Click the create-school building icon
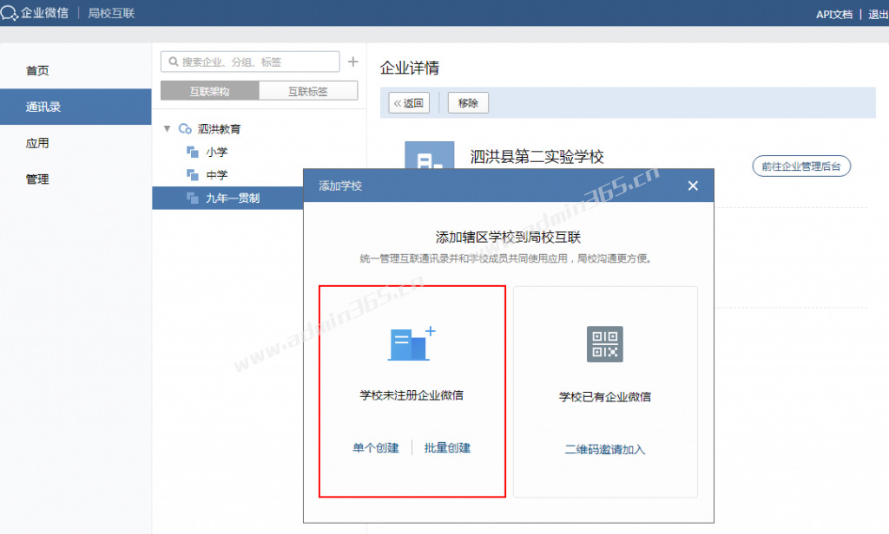Screen dimensions: 889x534 pos(412,343)
